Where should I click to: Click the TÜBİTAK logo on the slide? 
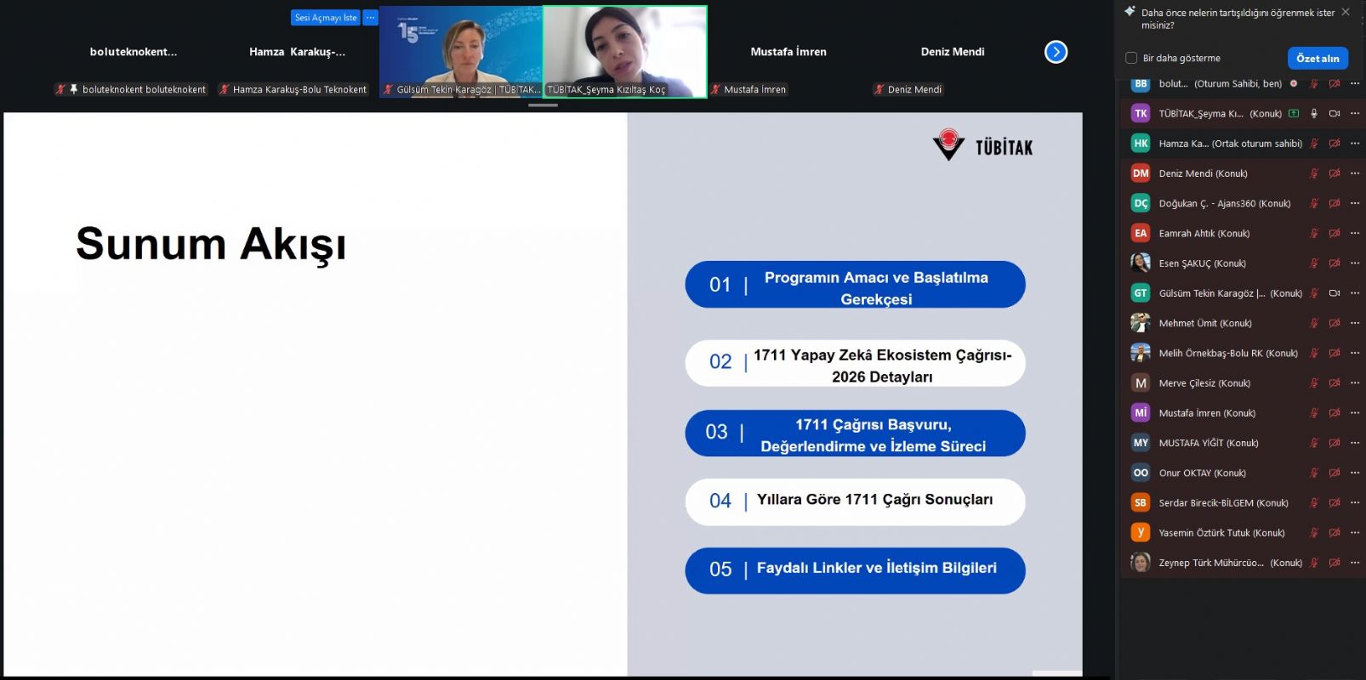click(x=982, y=145)
